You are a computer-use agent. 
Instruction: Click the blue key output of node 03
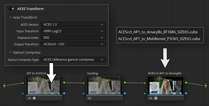(186, 93)
